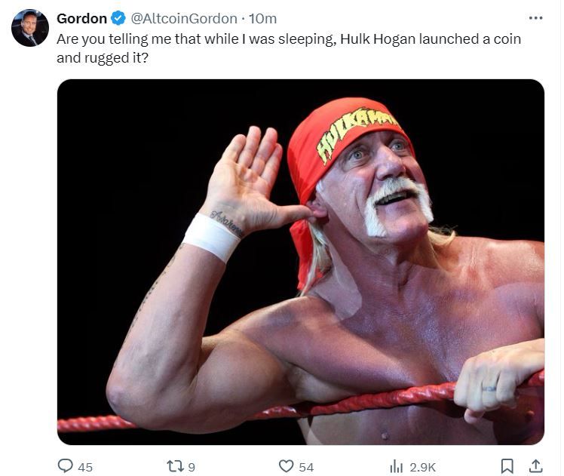Open Gordon's profile avatar

(30, 28)
